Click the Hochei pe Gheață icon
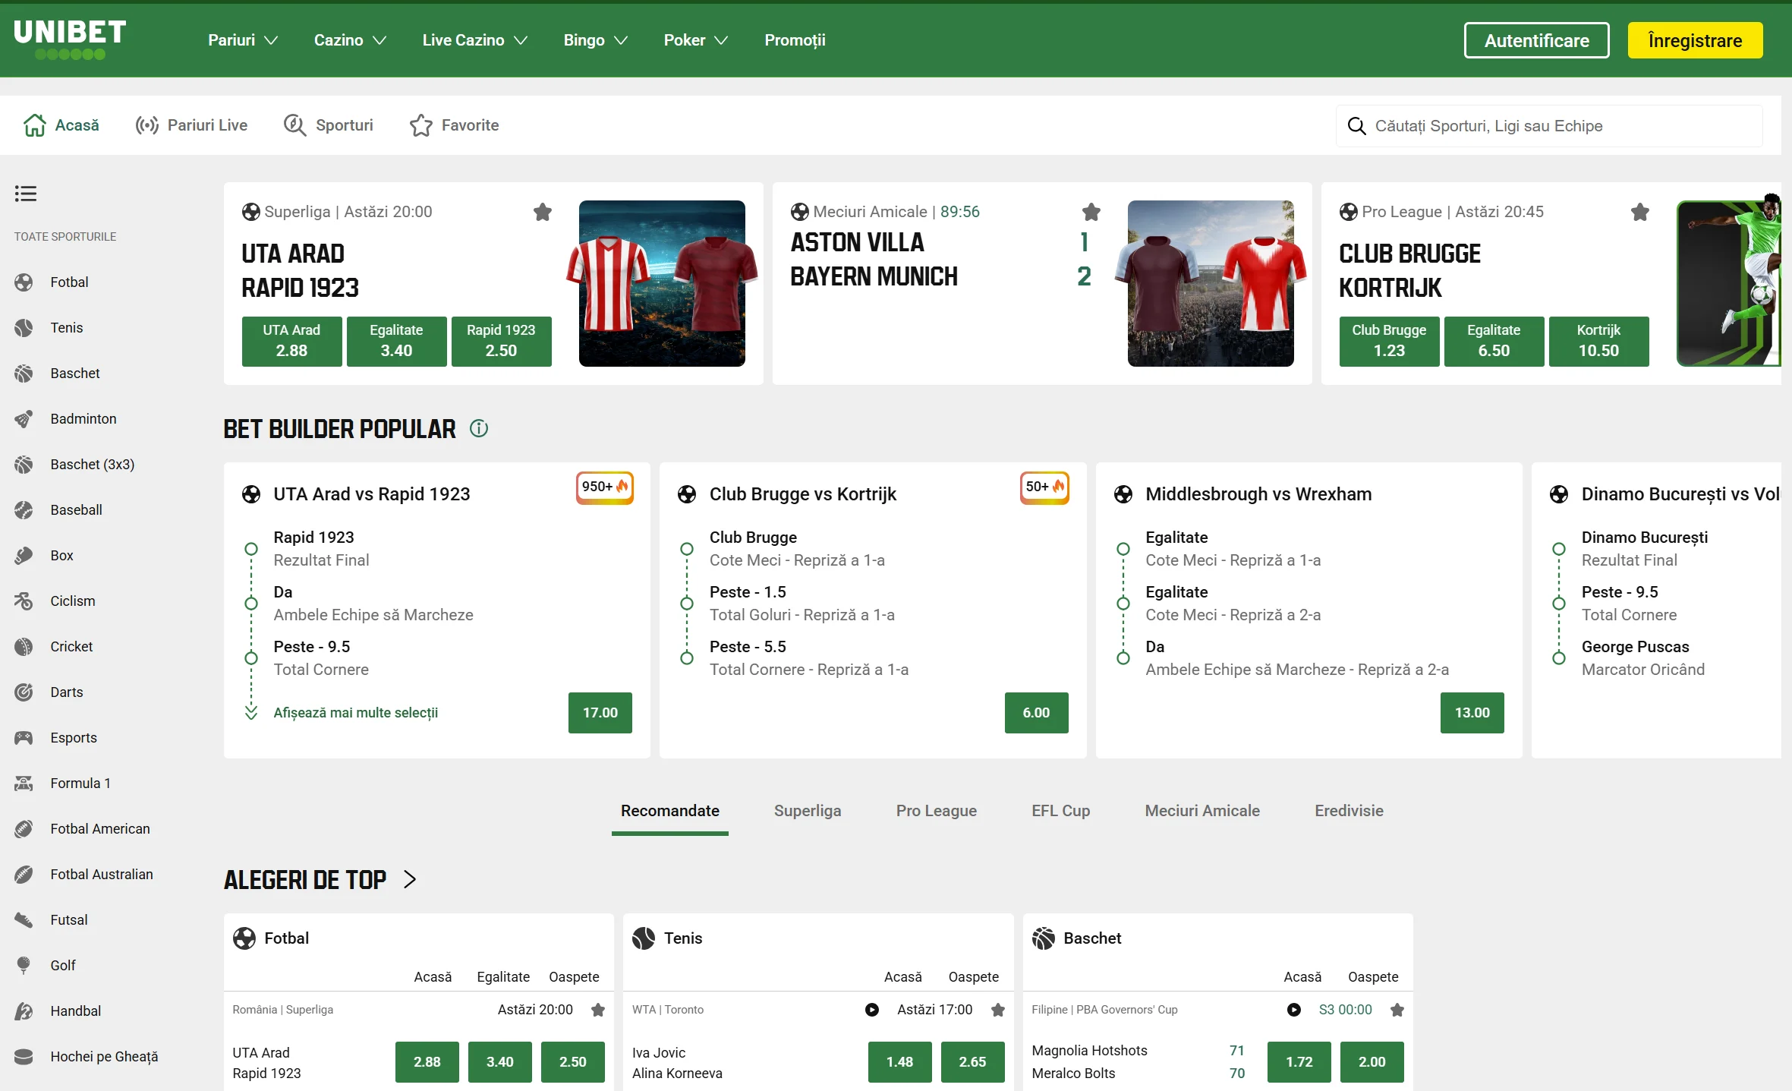The width and height of the screenshot is (1792, 1091). point(24,1057)
